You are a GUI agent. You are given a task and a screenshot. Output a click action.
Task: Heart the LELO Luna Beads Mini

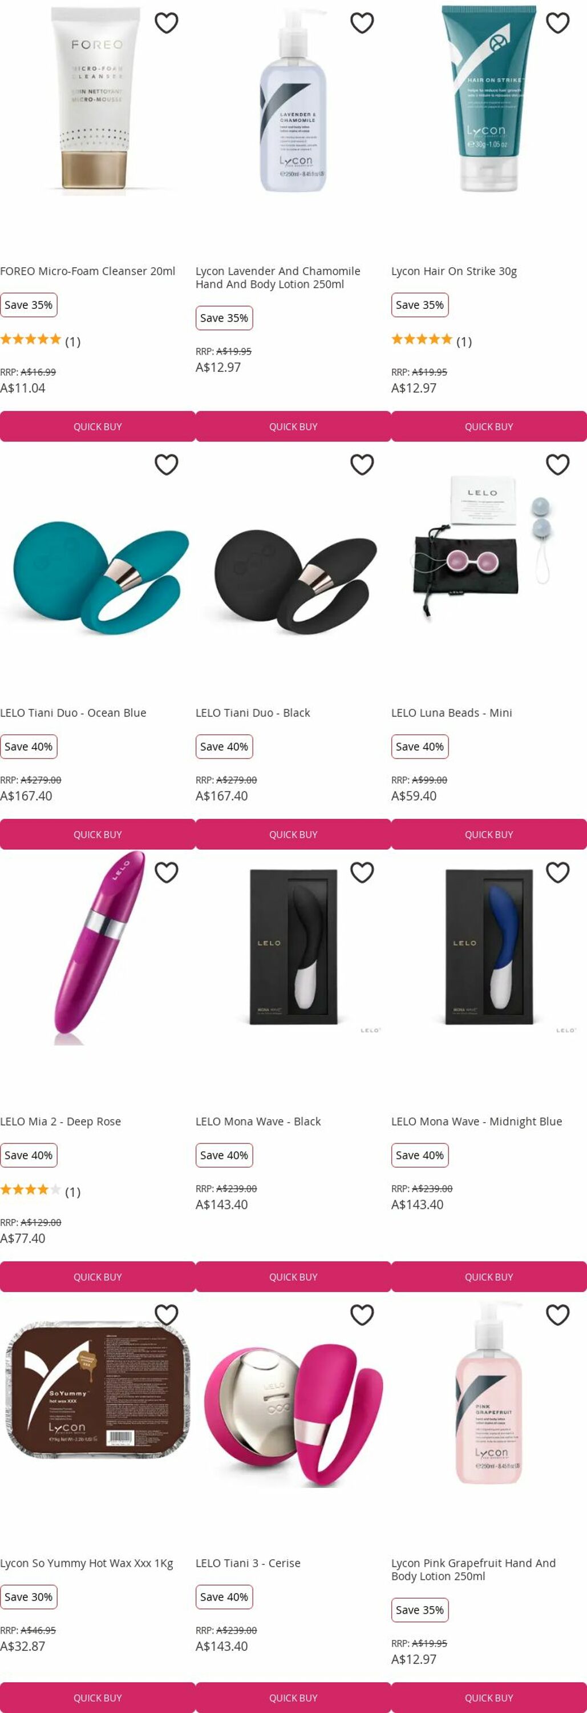tap(558, 464)
